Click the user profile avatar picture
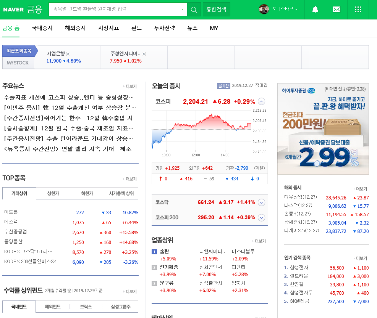 pyautogui.click(x=264, y=10)
